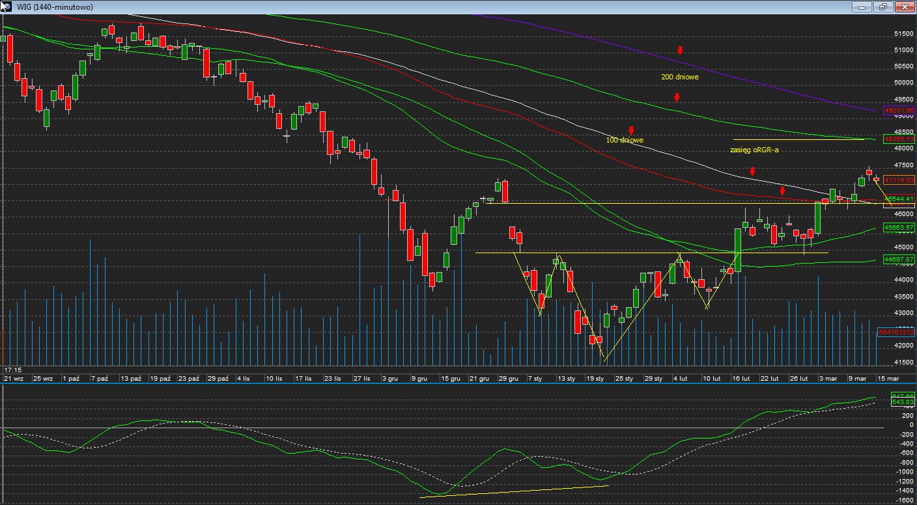Click the '15 mar' date on time axis

click(x=888, y=378)
